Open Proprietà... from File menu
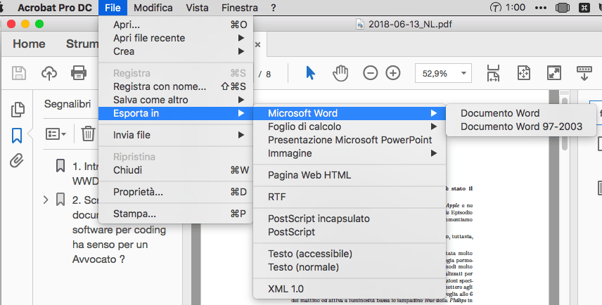The height and width of the screenshot is (305, 602). click(176, 192)
